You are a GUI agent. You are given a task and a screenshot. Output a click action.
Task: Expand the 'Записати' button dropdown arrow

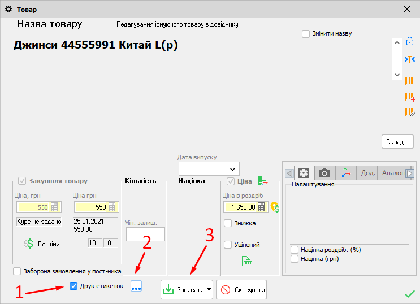209,289
